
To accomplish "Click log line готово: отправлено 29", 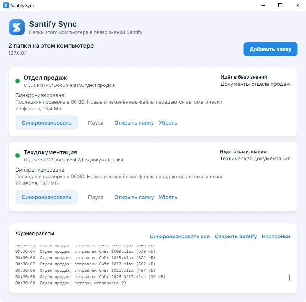I will 71,283.
